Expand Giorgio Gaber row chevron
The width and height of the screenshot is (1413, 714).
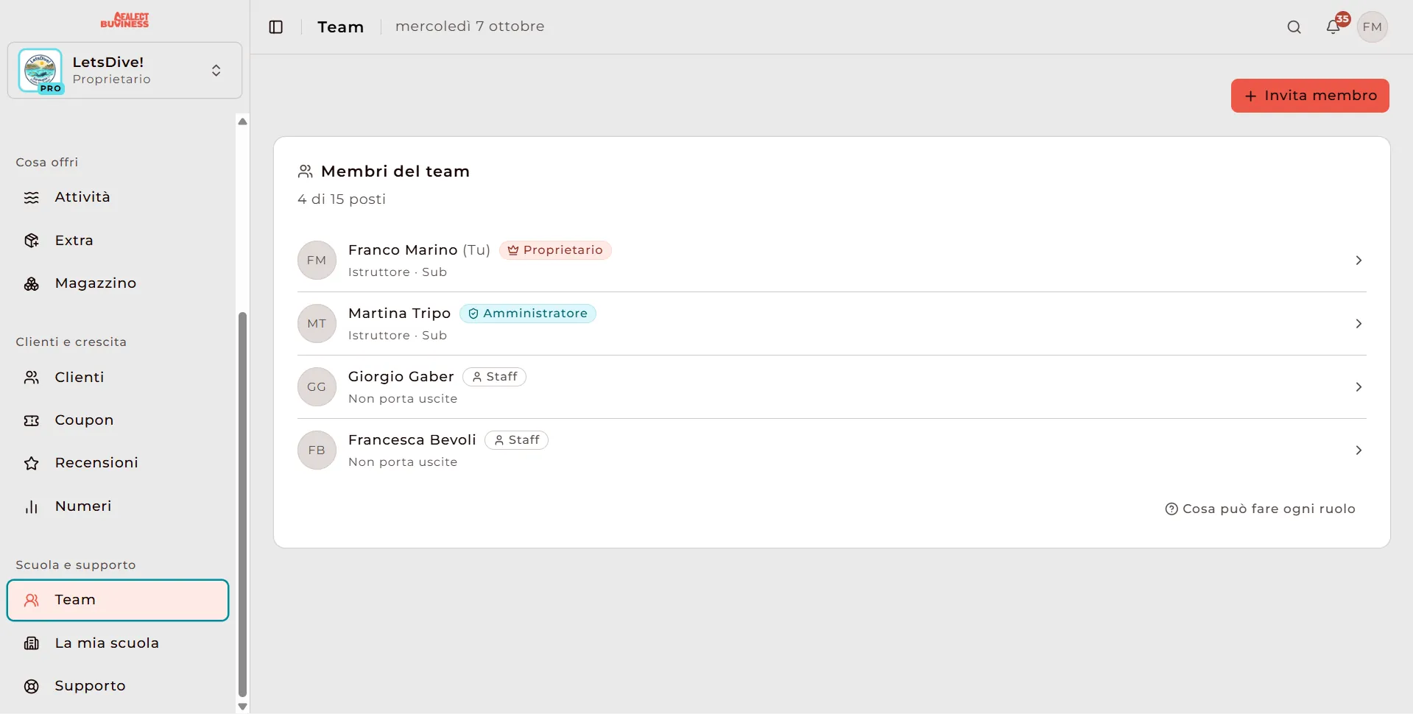tap(1359, 387)
